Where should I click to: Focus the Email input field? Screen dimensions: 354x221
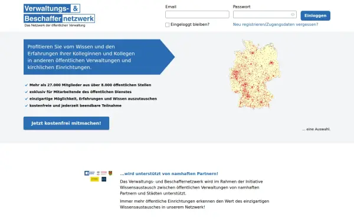[x=197, y=14]
